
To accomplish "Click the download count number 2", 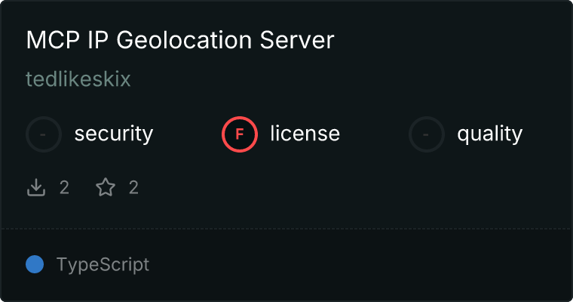I will pyautogui.click(x=64, y=187).
